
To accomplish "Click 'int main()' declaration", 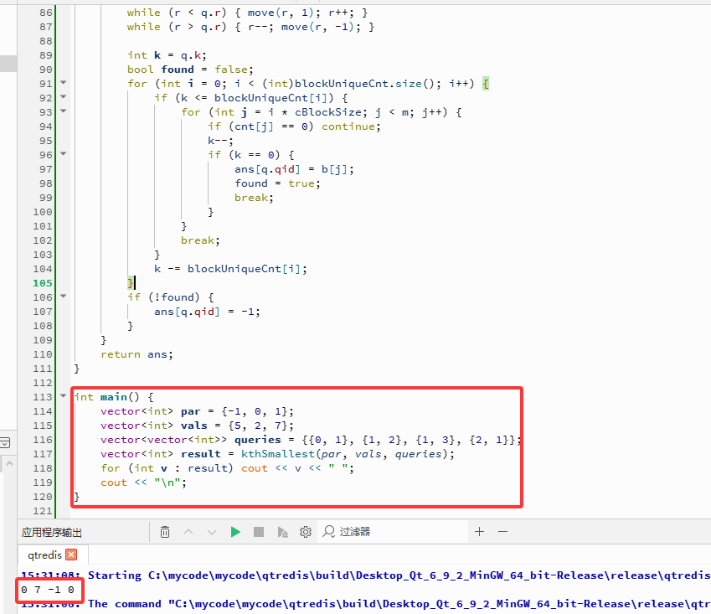I will point(107,397).
